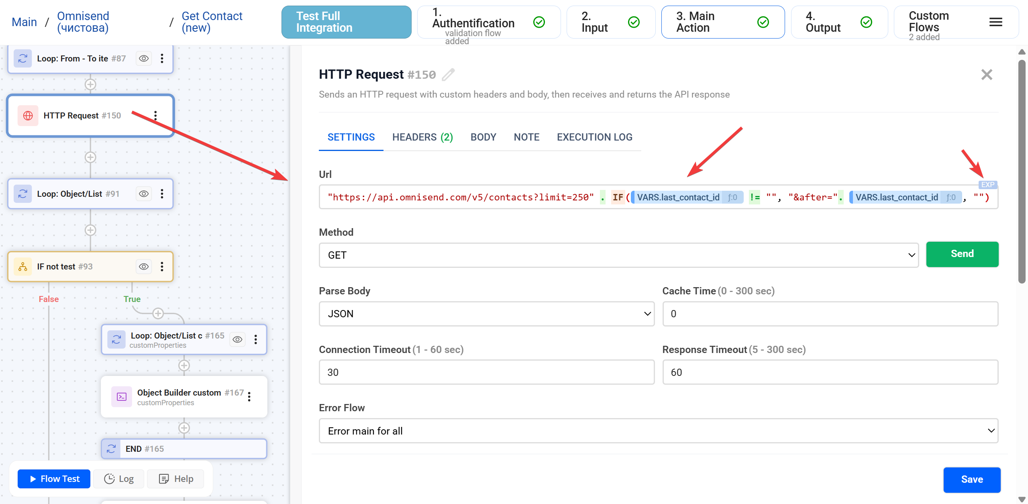Open the three-dot menu on IF not test node
This screenshot has height=504, width=1028.
pos(162,267)
